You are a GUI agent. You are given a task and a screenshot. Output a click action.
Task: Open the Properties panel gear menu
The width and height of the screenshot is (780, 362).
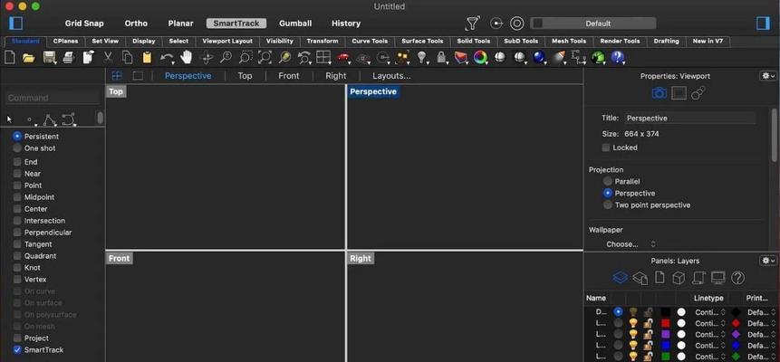pos(768,76)
